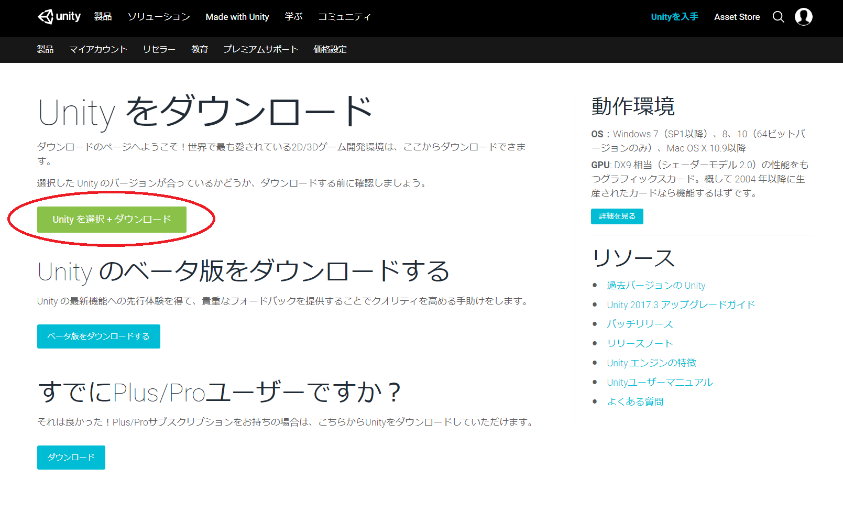Open the search magnifier icon
The height and width of the screenshot is (511, 843).
point(779,17)
